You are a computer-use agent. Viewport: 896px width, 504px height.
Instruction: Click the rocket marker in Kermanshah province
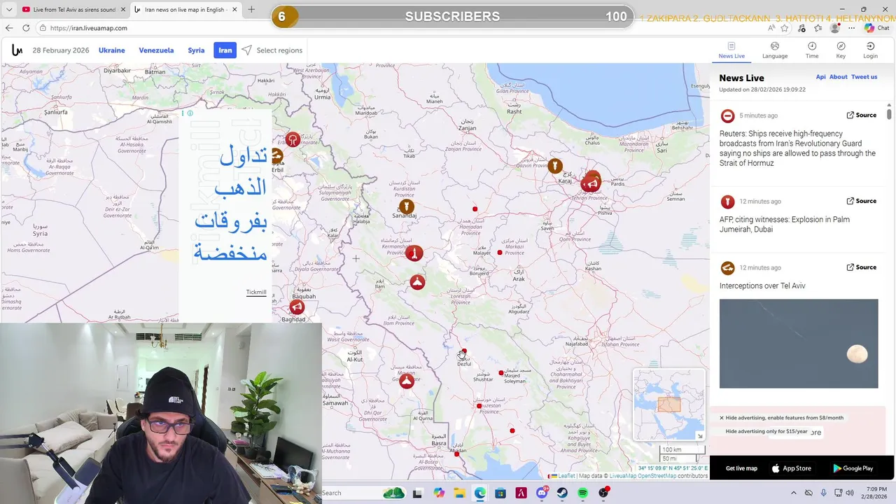coord(414,253)
